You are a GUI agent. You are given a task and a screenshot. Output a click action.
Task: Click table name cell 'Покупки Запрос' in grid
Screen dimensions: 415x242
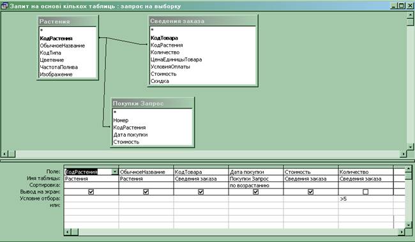(x=255, y=179)
